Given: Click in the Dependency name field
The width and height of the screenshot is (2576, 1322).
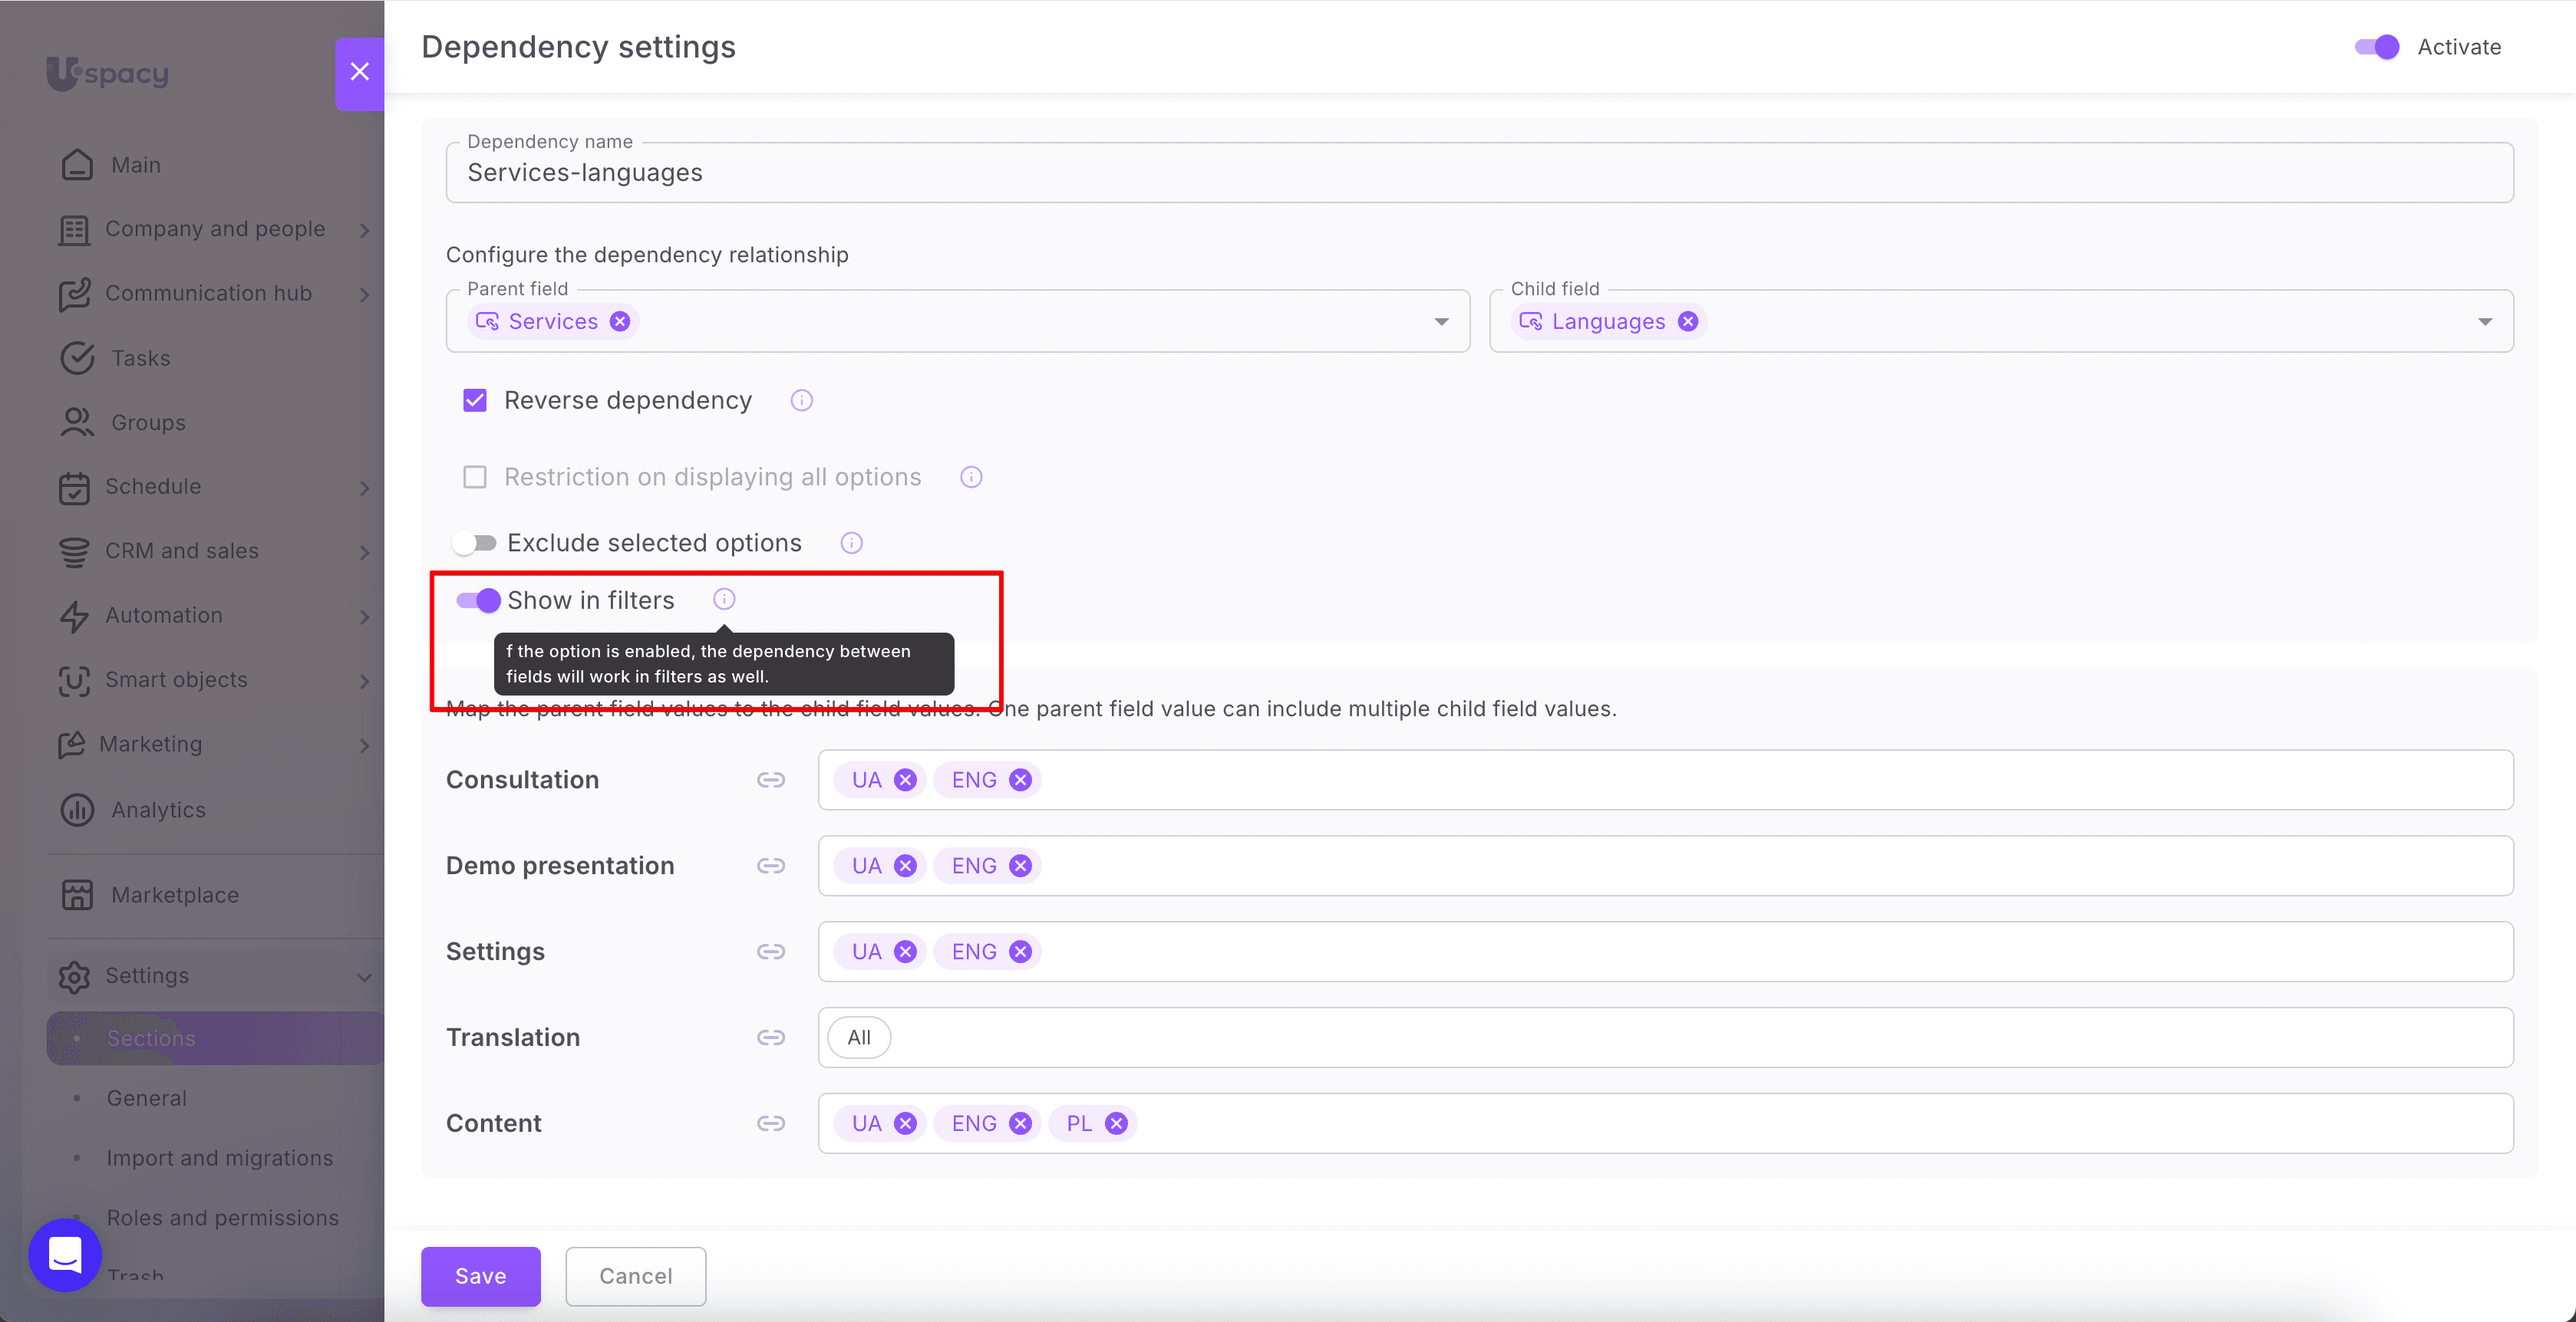Looking at the screenshot, I should [1478, 173].
